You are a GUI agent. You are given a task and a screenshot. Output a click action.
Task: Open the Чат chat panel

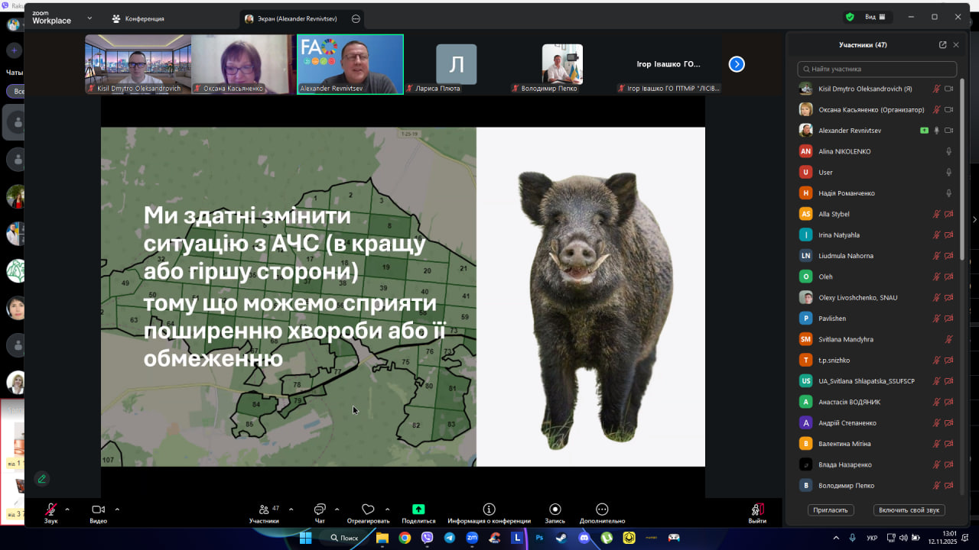click(320, 510)
